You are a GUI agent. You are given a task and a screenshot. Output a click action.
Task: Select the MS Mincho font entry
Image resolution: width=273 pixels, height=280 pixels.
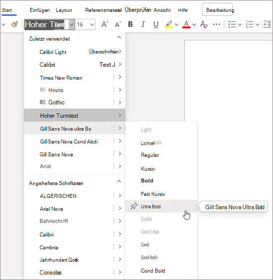point(51,90)
